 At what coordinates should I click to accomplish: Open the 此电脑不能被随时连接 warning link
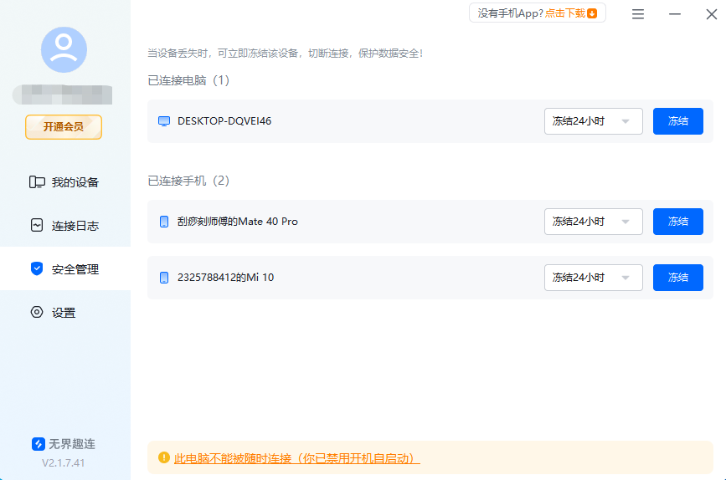point(296,458)
